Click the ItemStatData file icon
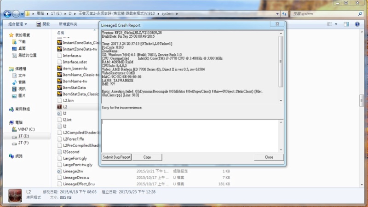 [x=59, y=87]
